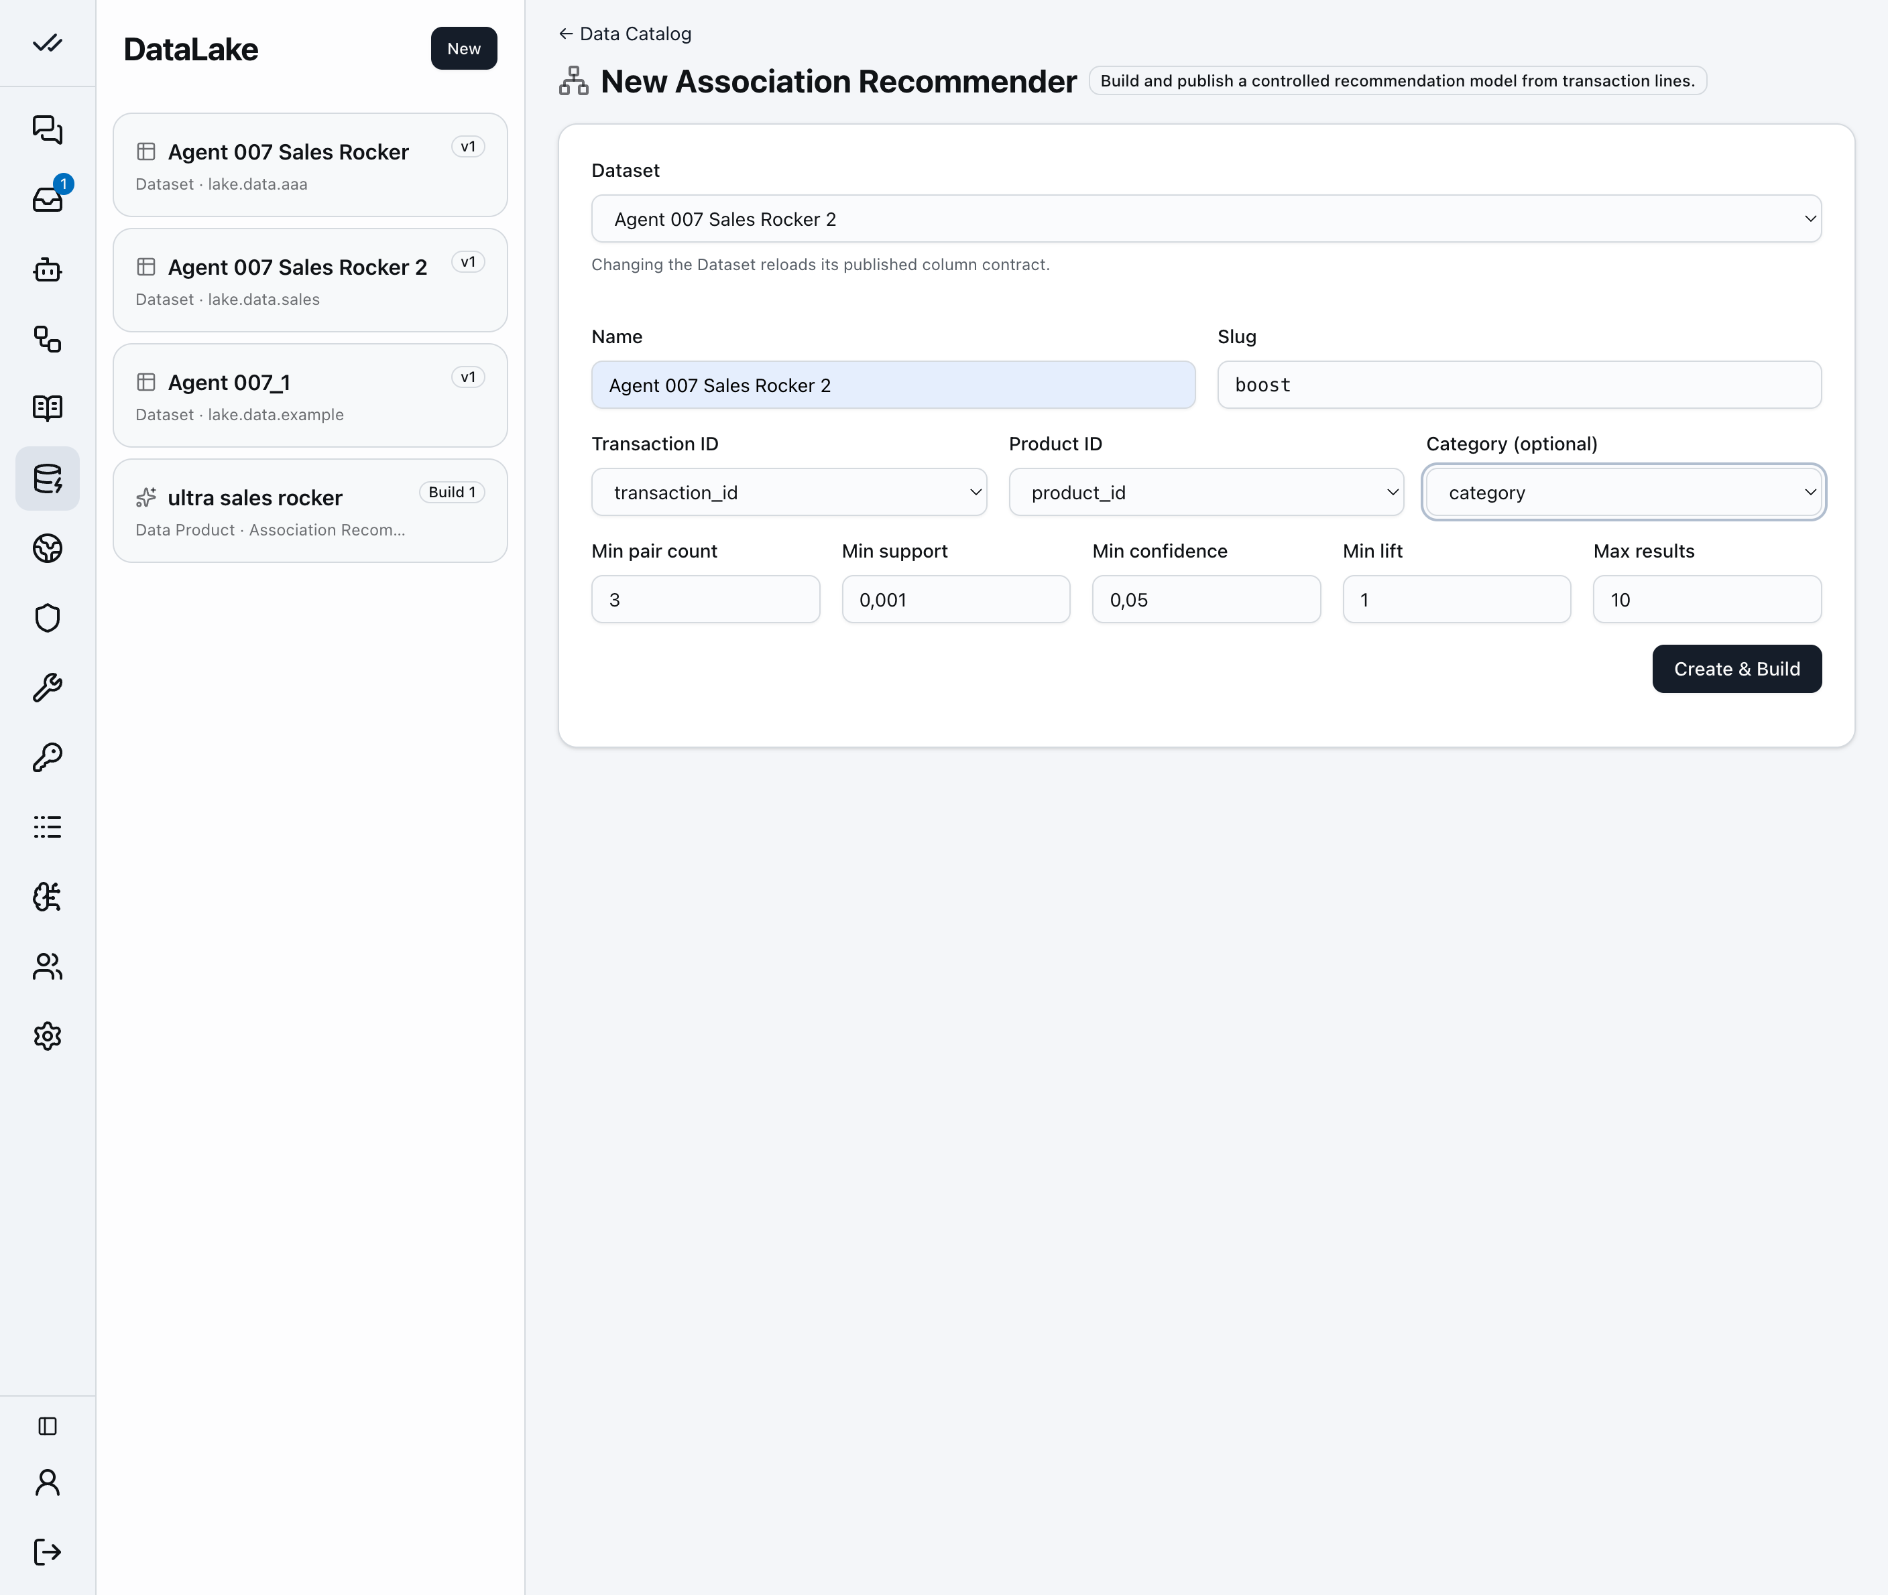The image size is (1888, 1595).
Task: Click the hierarchy icon beside New Association Recommender
Action: click(x=573, y=80)
